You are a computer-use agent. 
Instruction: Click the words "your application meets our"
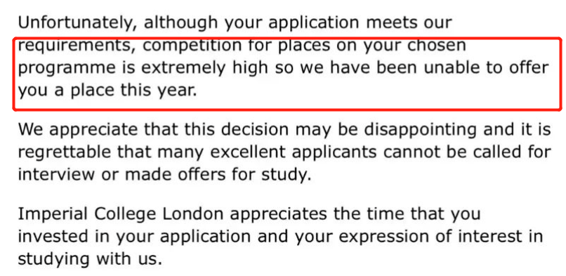point(338,23)
